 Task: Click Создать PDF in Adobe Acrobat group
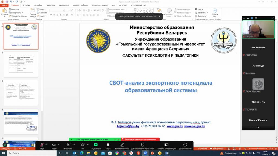pyautogui.click(x=215, y=13)
